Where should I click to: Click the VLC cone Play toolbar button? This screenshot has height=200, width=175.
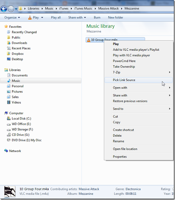click(33, 18)
